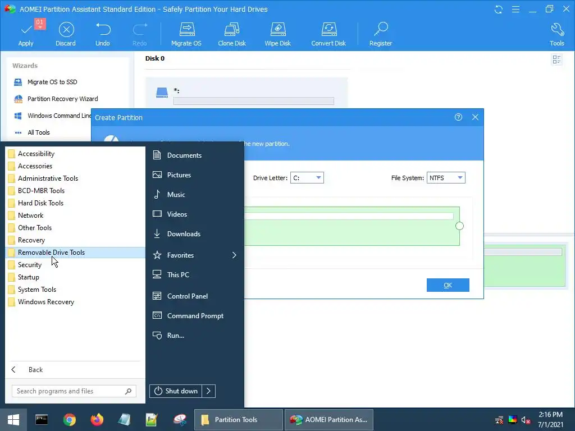The height and width of the screenshot is (431, 575).
Task: Launch Clone Disk tool
Action: tap(232, 34)
